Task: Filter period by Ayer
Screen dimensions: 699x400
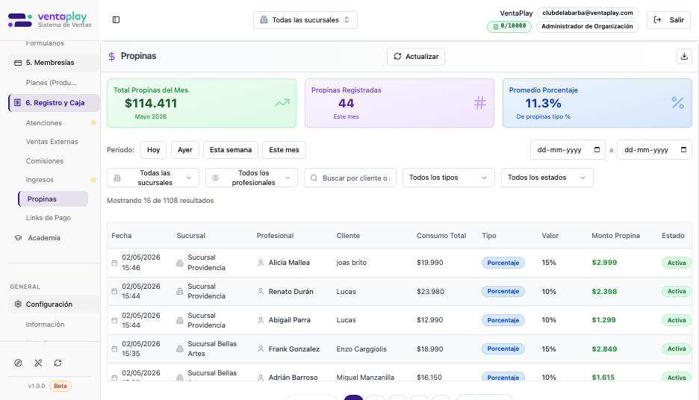Action: coord(185,150)
